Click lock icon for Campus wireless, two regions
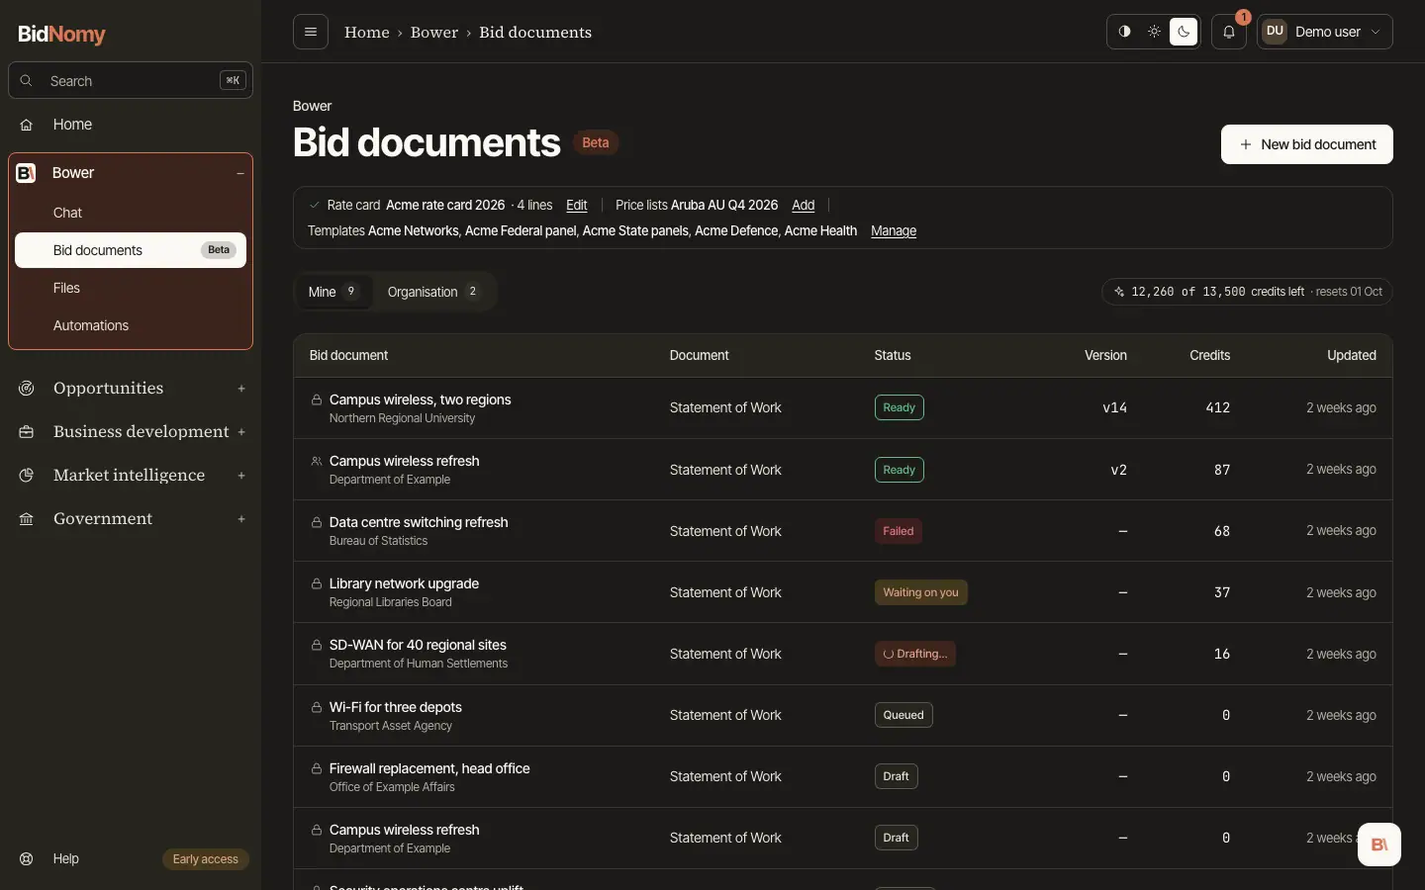This screenshot has height=890, width=1425. pos(317,400)
